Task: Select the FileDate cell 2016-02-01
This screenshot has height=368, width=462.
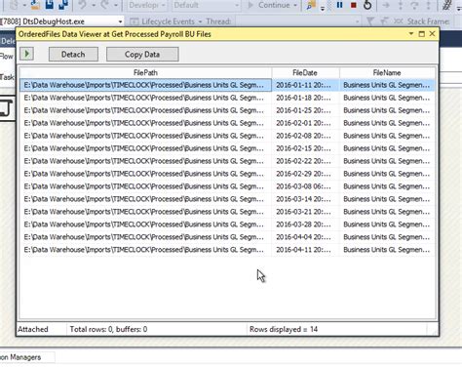Action: click(305, 123)
